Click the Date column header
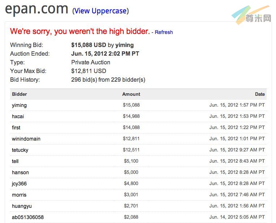The image size is (276, 223). pos(260,94)
